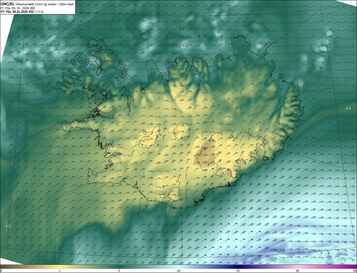Click the 12.8 value label over the purple area
The width and height of the screenshot is (357, 273).
click(x=259, y=258)
